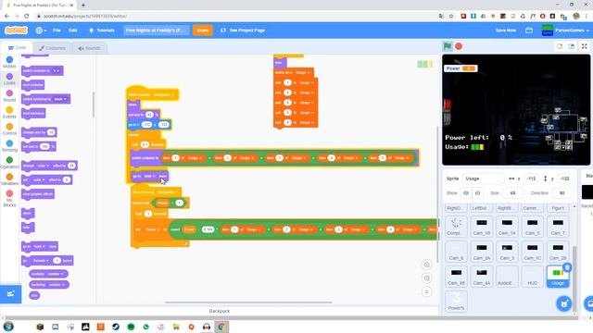Click Save Now
593x333 pixels.
(x=506, y=31)
